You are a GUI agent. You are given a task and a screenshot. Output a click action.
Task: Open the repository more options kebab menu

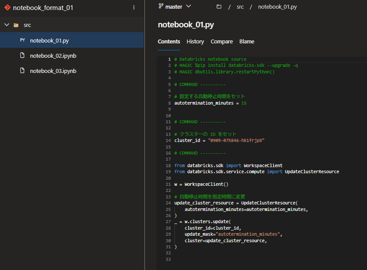tap(134, 7)
